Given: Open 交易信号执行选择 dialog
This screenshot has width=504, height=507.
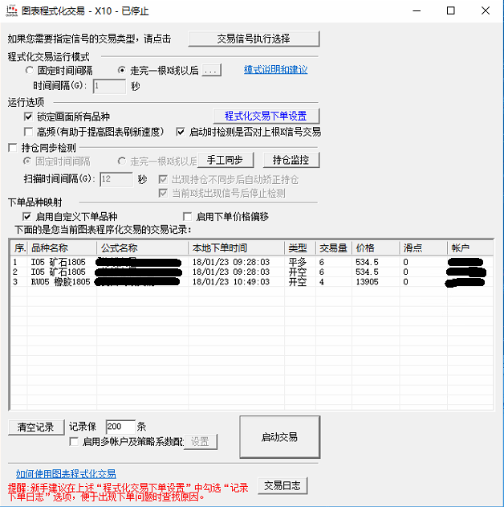Looking at the screenshot, I should click(x=254, y=39).
